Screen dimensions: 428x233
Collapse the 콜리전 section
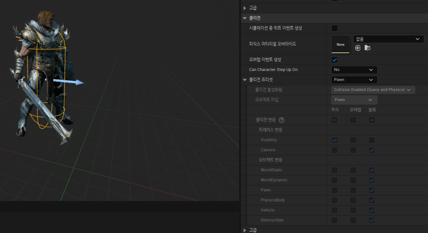click(x=245, y=18)
